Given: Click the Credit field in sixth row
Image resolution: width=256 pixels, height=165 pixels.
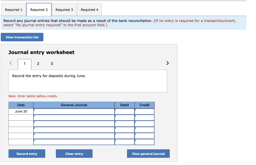Looking at the screenshot, I should [144, 142].
